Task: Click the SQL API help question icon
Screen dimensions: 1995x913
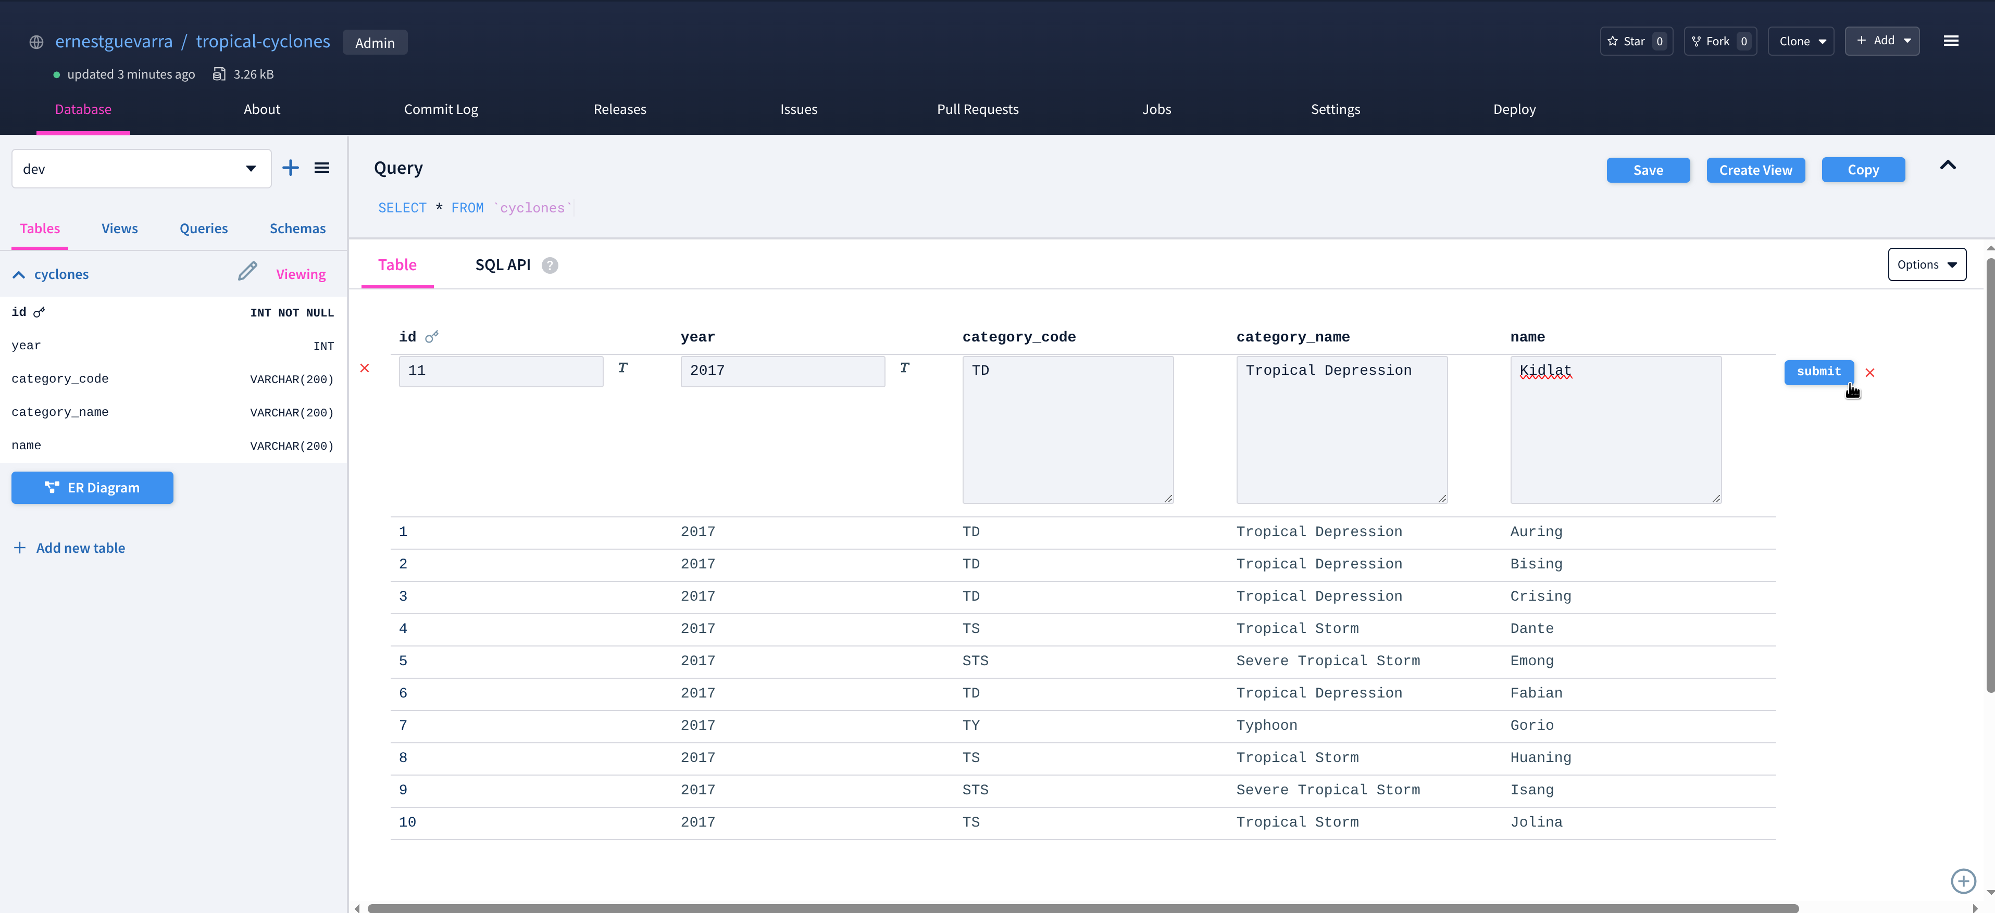Action: (x=550, y=265)
